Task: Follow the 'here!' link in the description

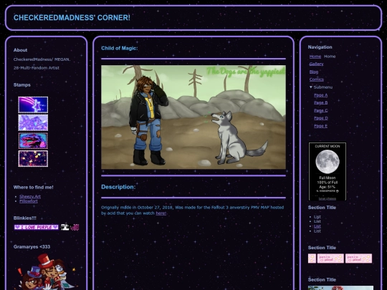Action: click(x=161, y=213)
